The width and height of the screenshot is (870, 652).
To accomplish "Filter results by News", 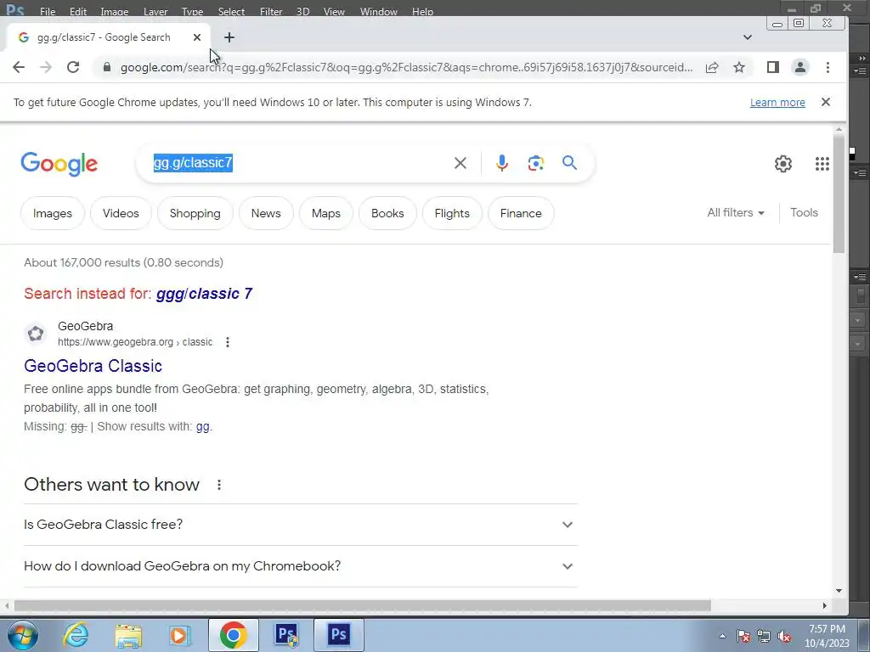I will tap(266, 213).
